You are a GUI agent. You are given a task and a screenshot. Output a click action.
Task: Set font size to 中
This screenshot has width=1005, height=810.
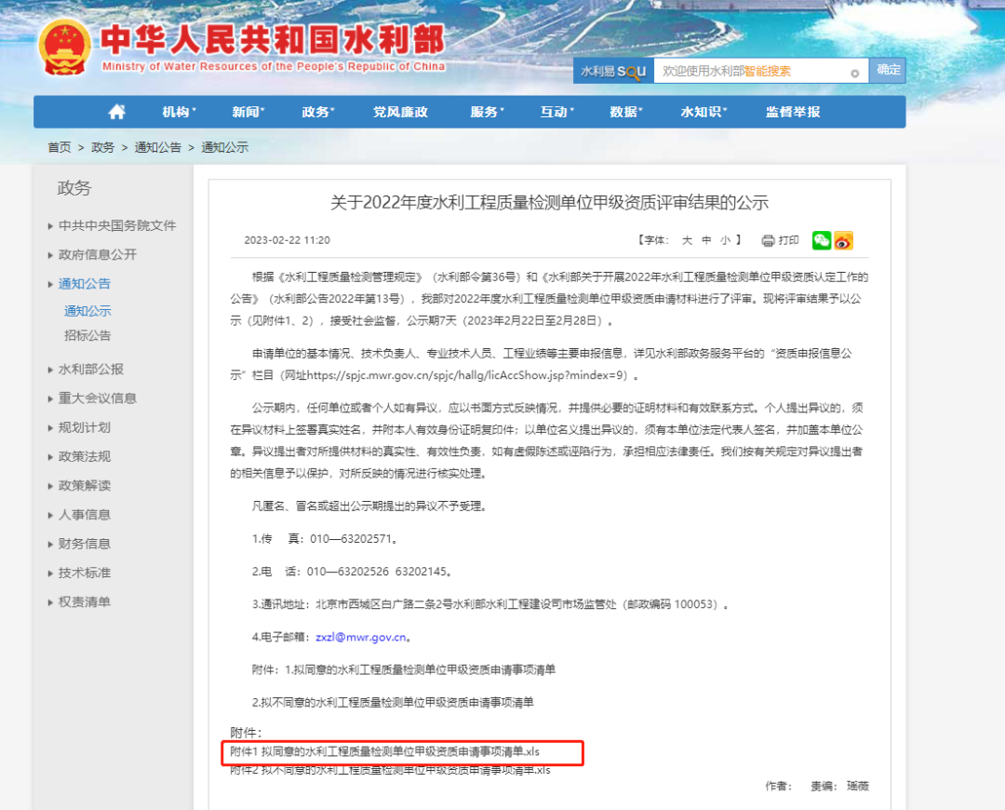(706, 240)
